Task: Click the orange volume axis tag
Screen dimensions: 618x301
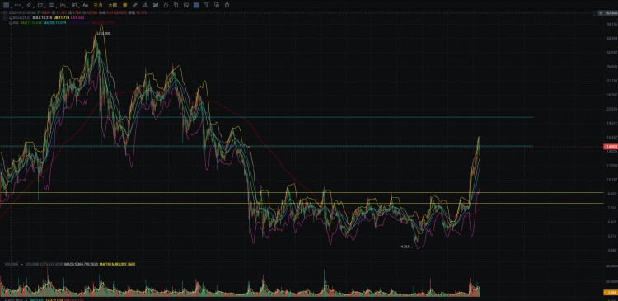Action: click(x=611, y=292)
